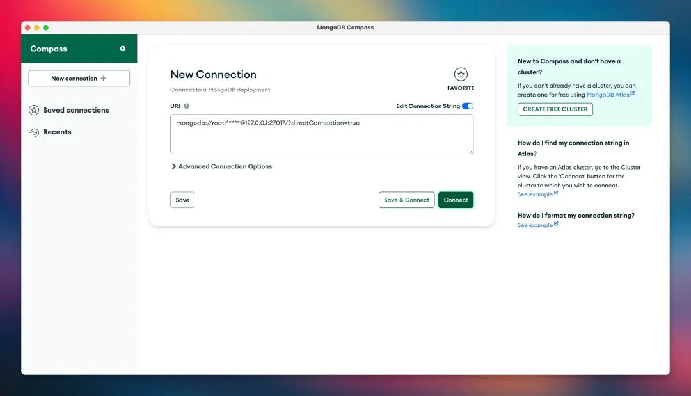Click 'Connect to a MongoDB deployment' subtitle
This screenshot has width=691, height=396.
(220, 90)
